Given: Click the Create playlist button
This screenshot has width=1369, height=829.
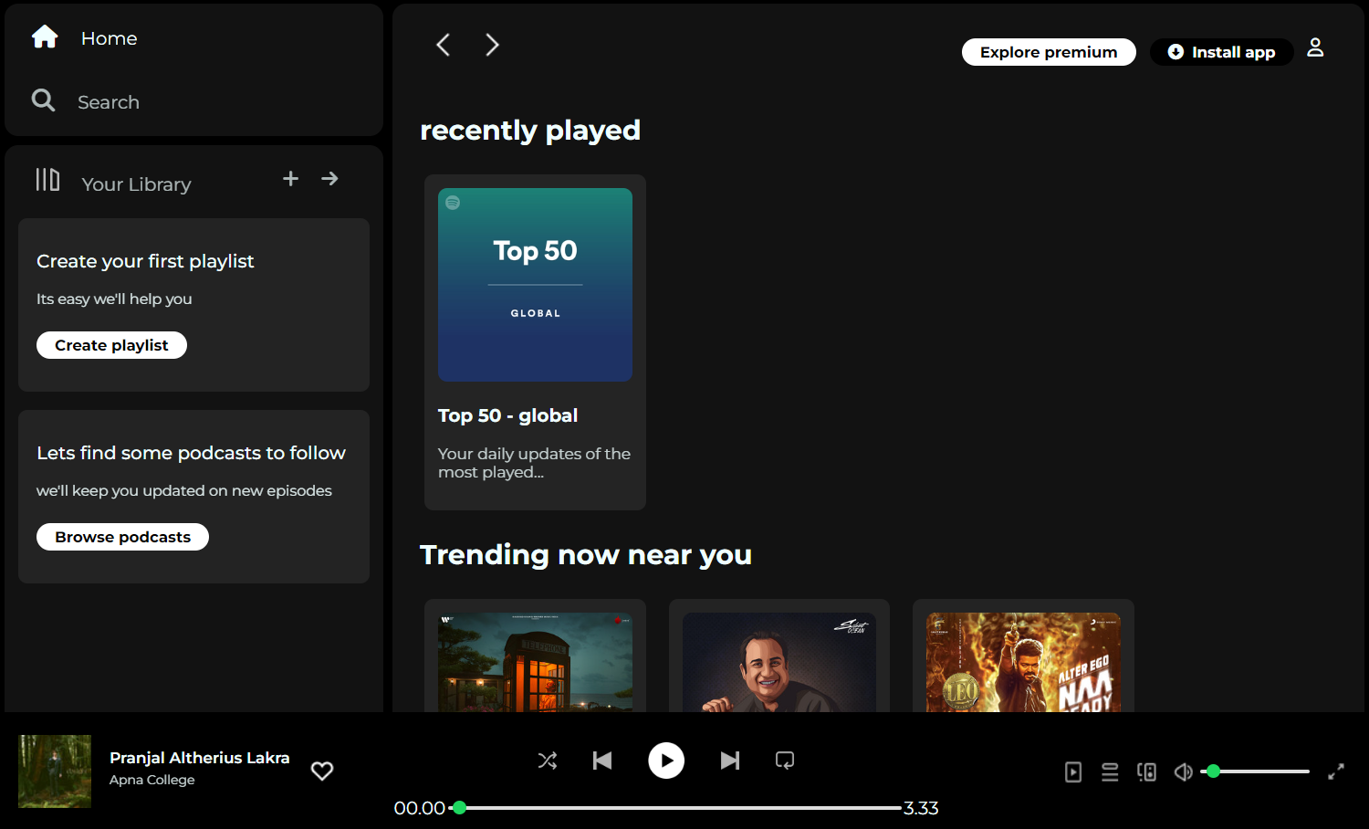Looking at the screenshot, I should pos(111,344).
